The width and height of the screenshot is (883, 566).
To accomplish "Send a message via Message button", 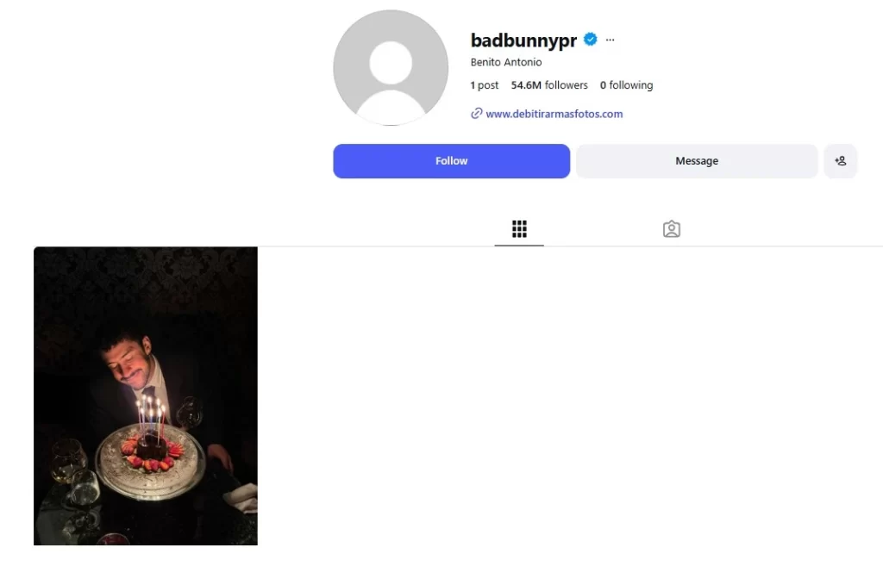I will pyautogui.click(x=697, y=161).
